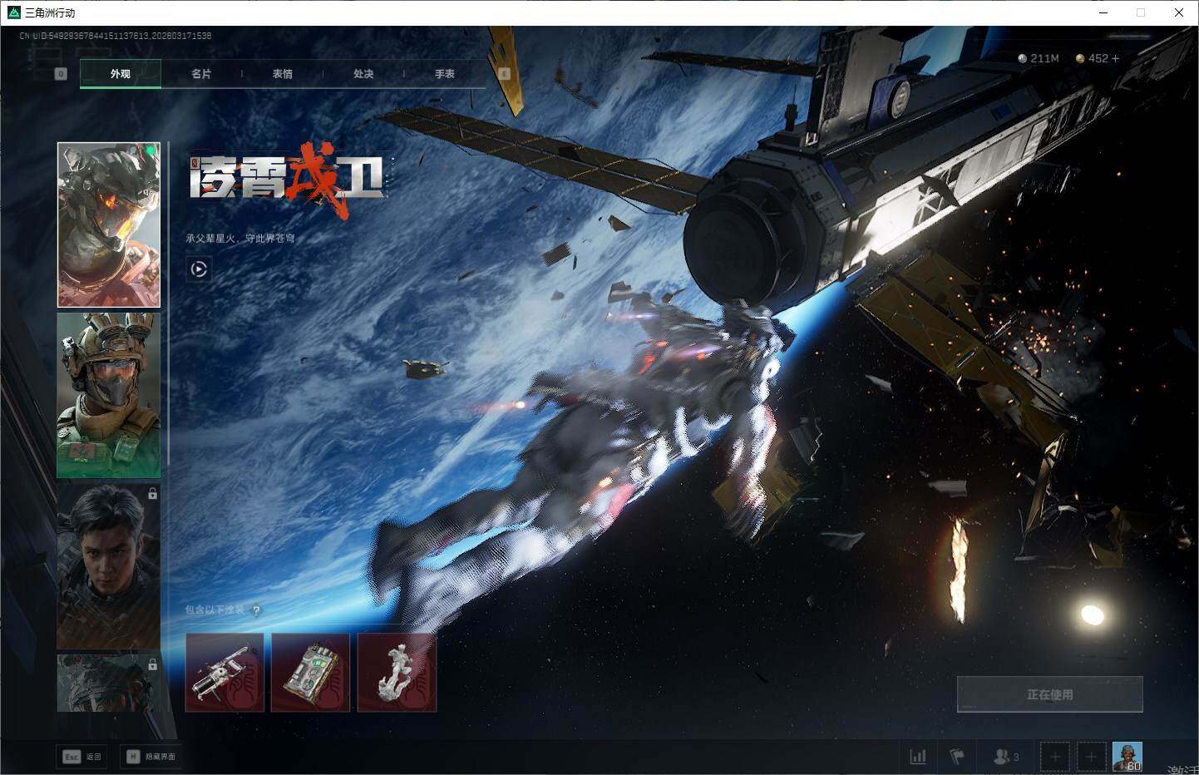Open the bar chart statistics icon
Viewport: 1199px width, 775px height.
coord(918,757)
